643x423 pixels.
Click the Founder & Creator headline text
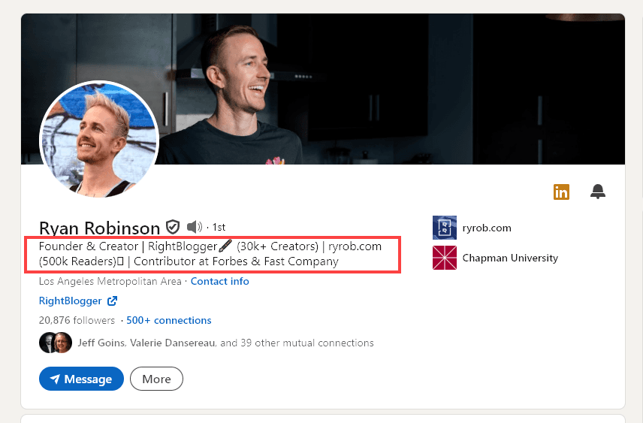click(x=210, y=253)
